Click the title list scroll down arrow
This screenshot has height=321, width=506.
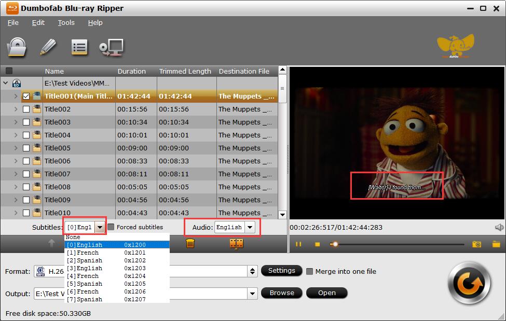(x=282, y=215)
